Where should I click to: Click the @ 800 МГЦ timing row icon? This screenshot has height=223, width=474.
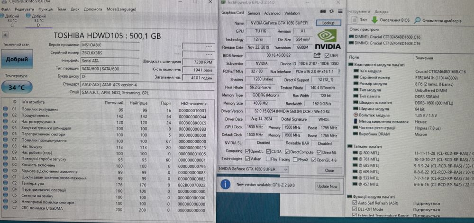[355, 152]
